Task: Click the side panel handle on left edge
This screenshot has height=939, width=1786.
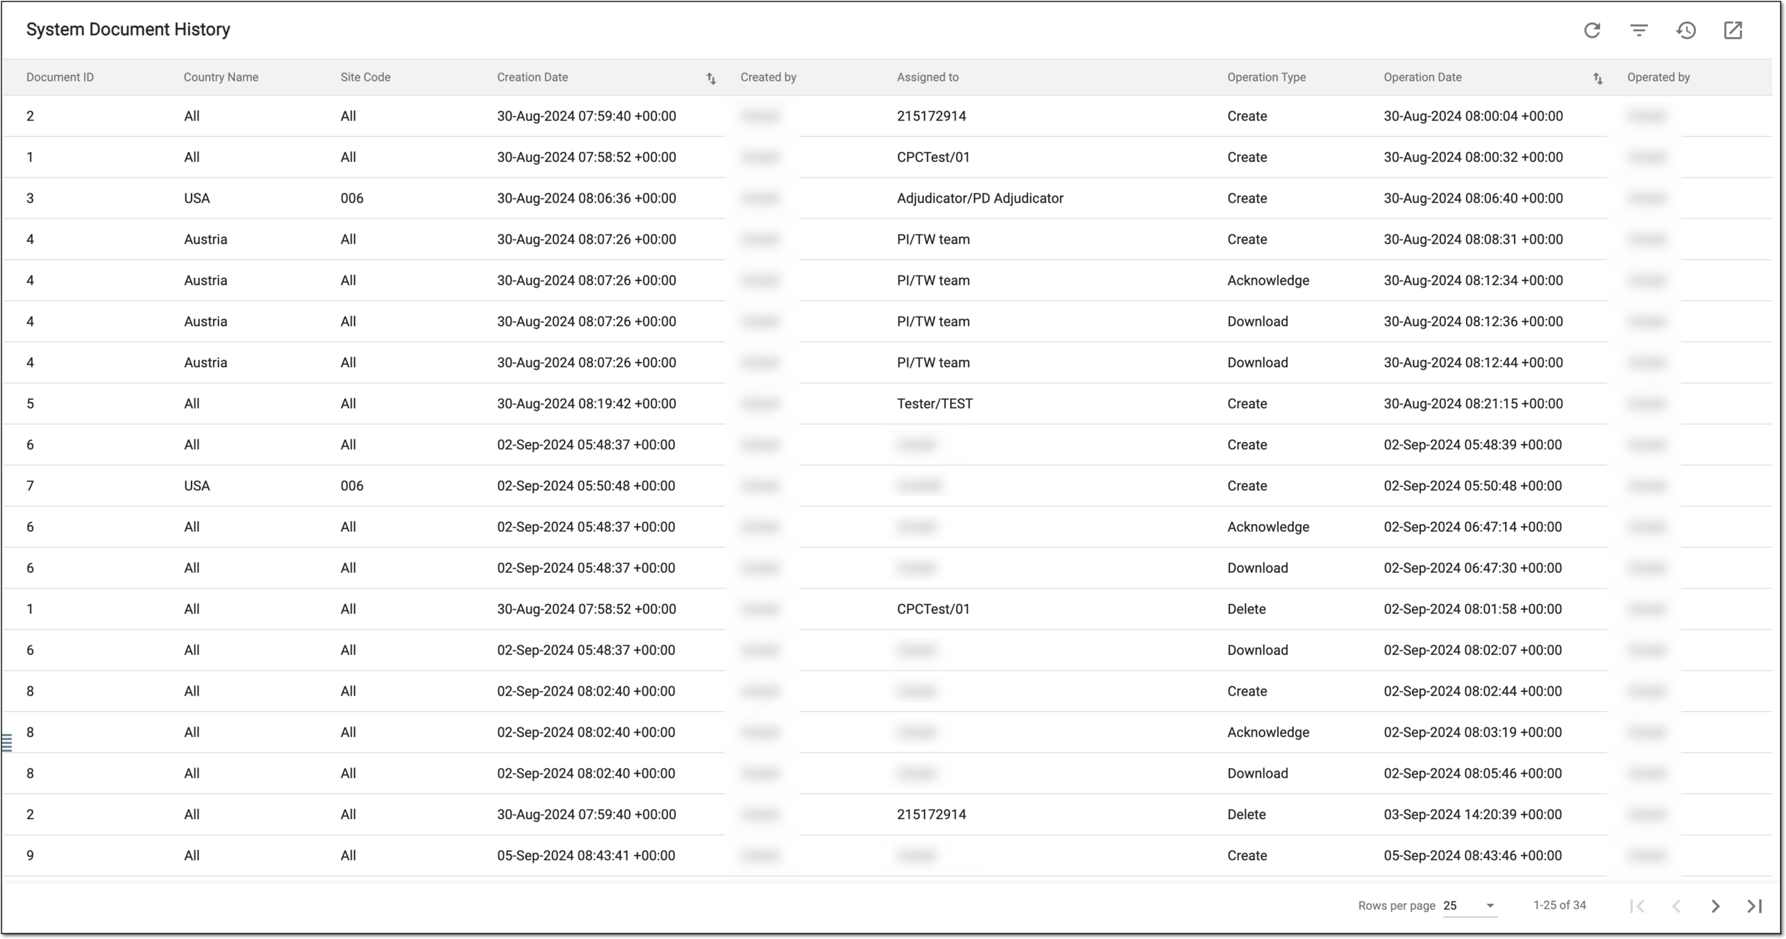Action: coord(7,743)
